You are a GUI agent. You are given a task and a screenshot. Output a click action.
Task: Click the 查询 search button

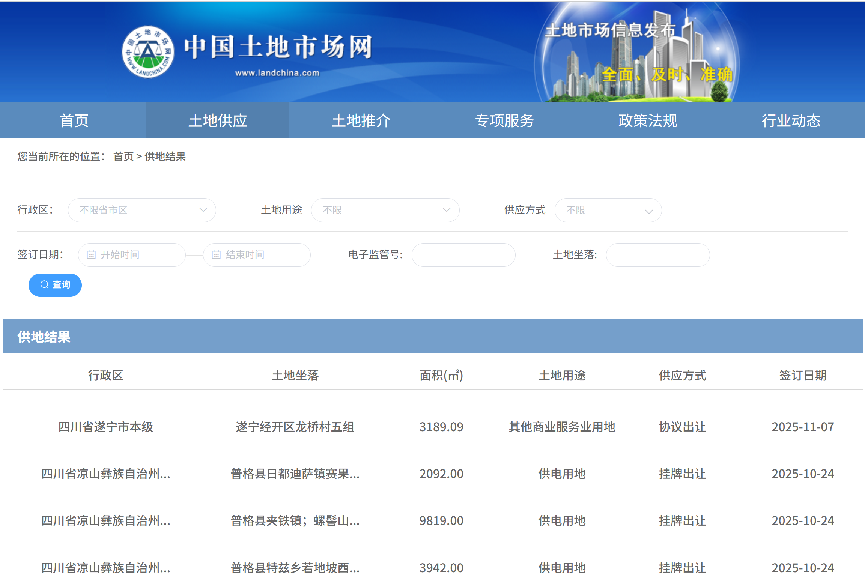tap(55, 285)
